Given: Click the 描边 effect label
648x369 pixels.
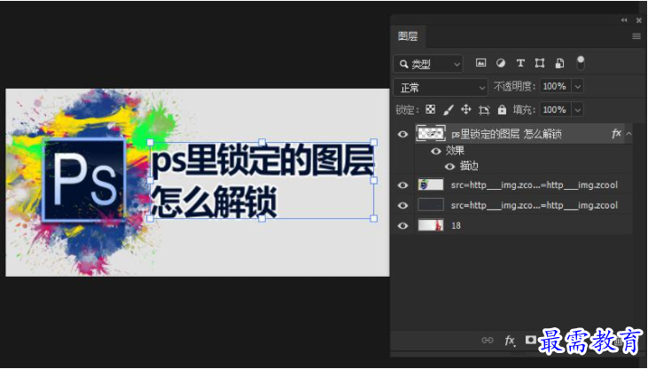Looking at the screenshot, I should [x=469, y=166].
